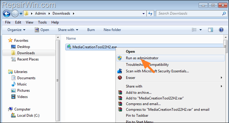Choose Compress and email...
The image size is (229, 123).
click(143, 104)
